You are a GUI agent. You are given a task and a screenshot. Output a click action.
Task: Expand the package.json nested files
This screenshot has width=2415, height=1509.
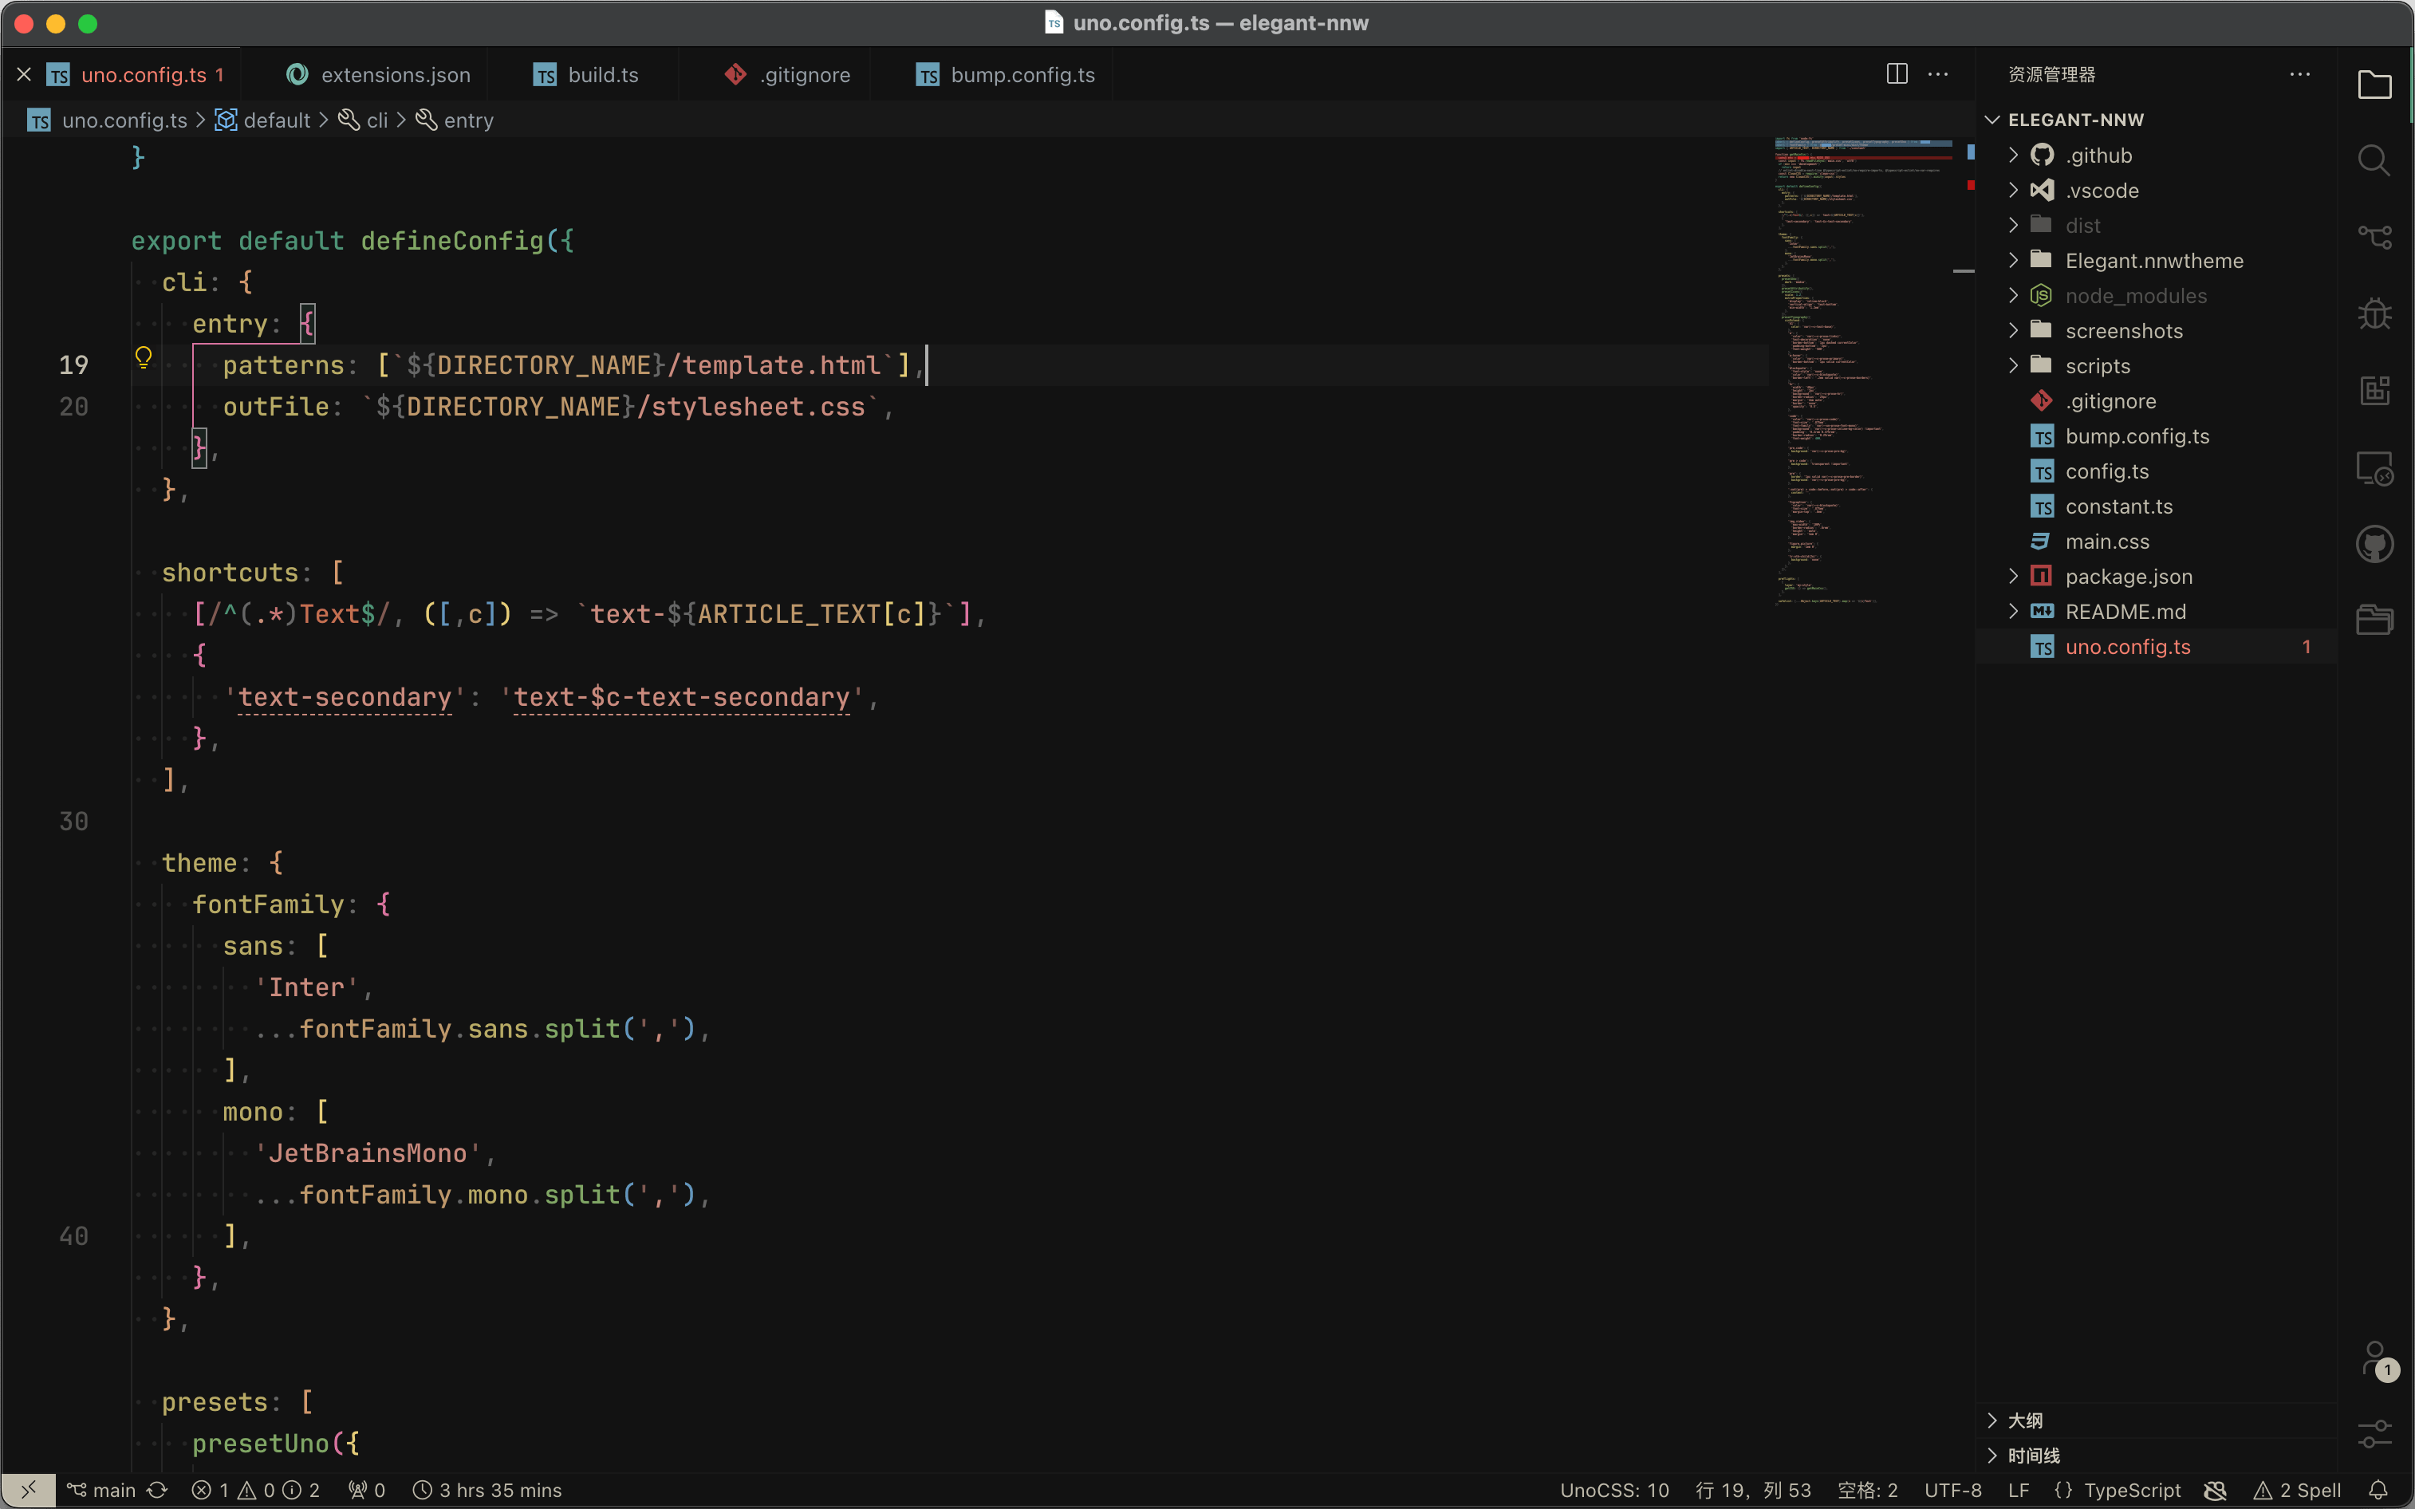2014,576
